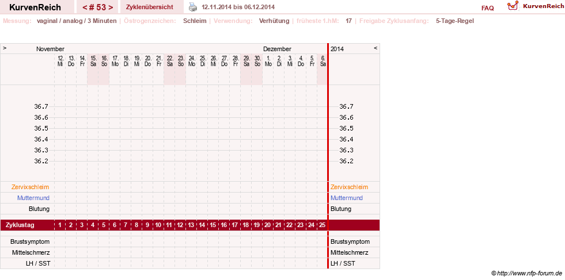
Task: Click the left Mittelschmerz row label
Action: tap(31, 252)
